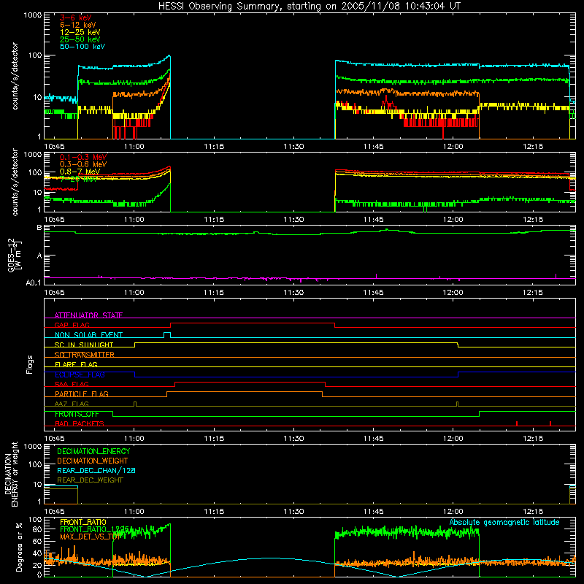The width and height of the screenshot is (584, 584).
Task: Click the ATTENUATOR_STATE flag label
Action: pos(88,315)
